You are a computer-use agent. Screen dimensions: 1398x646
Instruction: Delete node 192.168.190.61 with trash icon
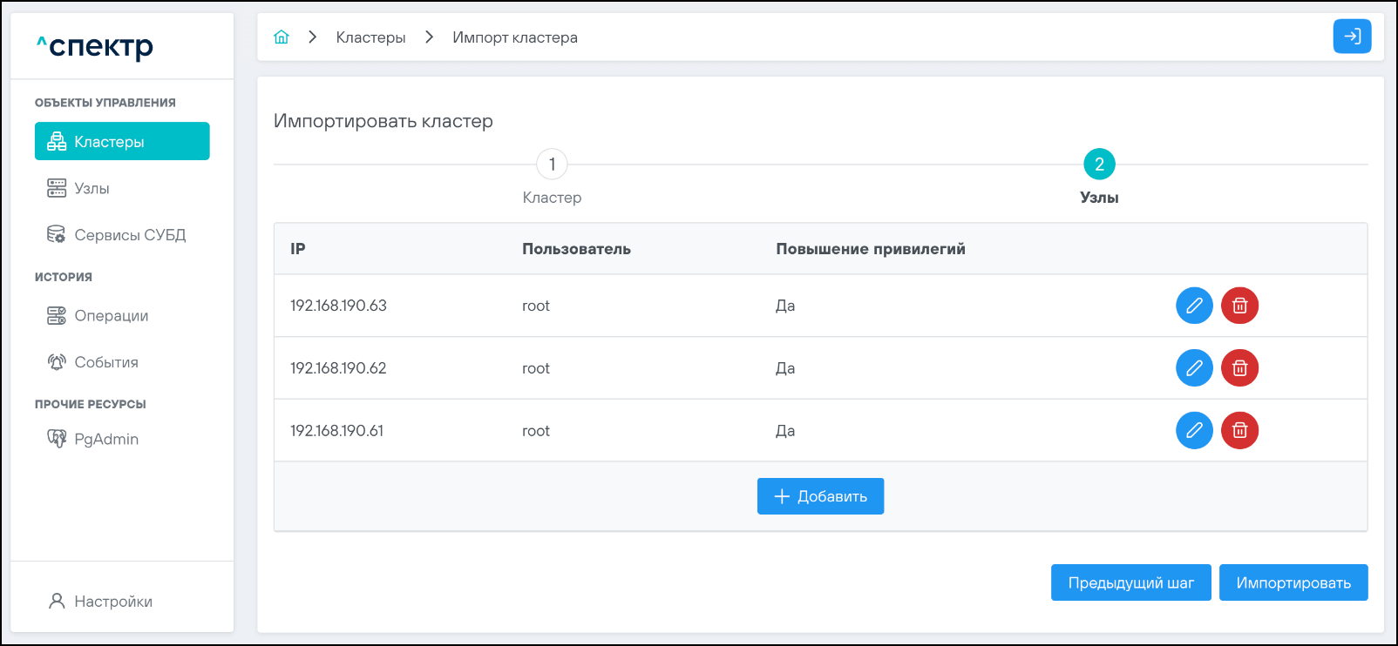coord(1239,431)
